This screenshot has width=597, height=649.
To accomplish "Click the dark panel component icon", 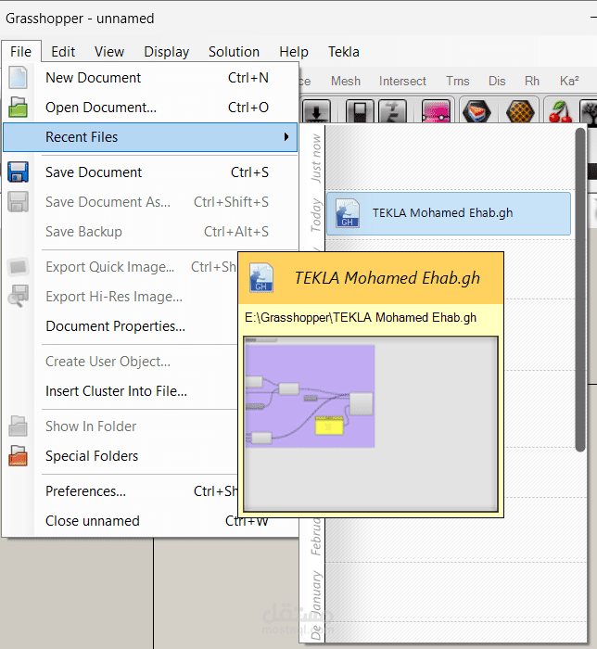I will pyautogui.click(x=360, y=111).
